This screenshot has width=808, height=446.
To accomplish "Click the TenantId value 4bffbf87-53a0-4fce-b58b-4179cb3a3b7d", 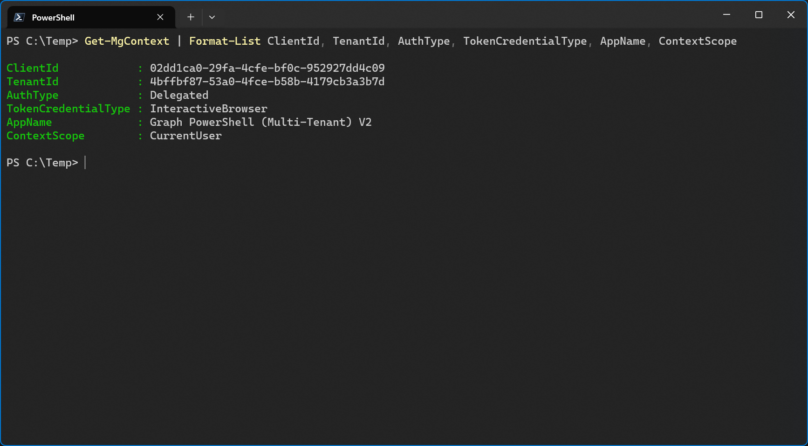I will (x=267, y=82).
